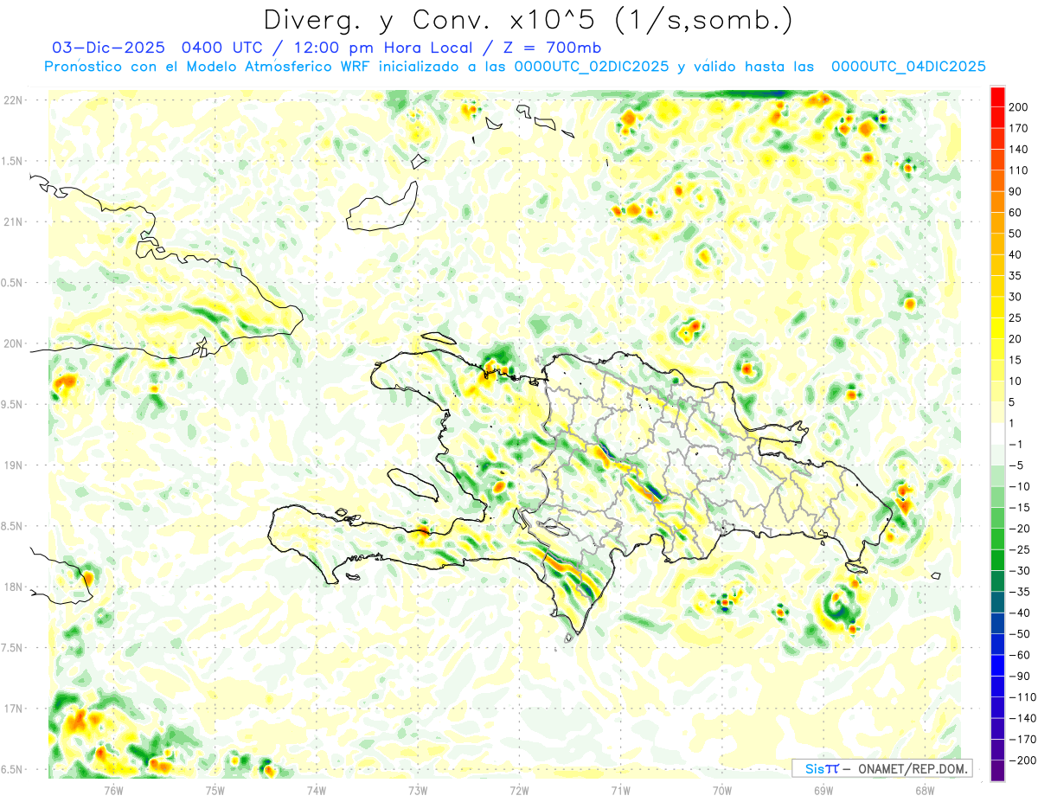Image resolution: width=1038 pixels, height=802 pixels.
Task: Click the '71W' longitude label
Action: point(620,790)
